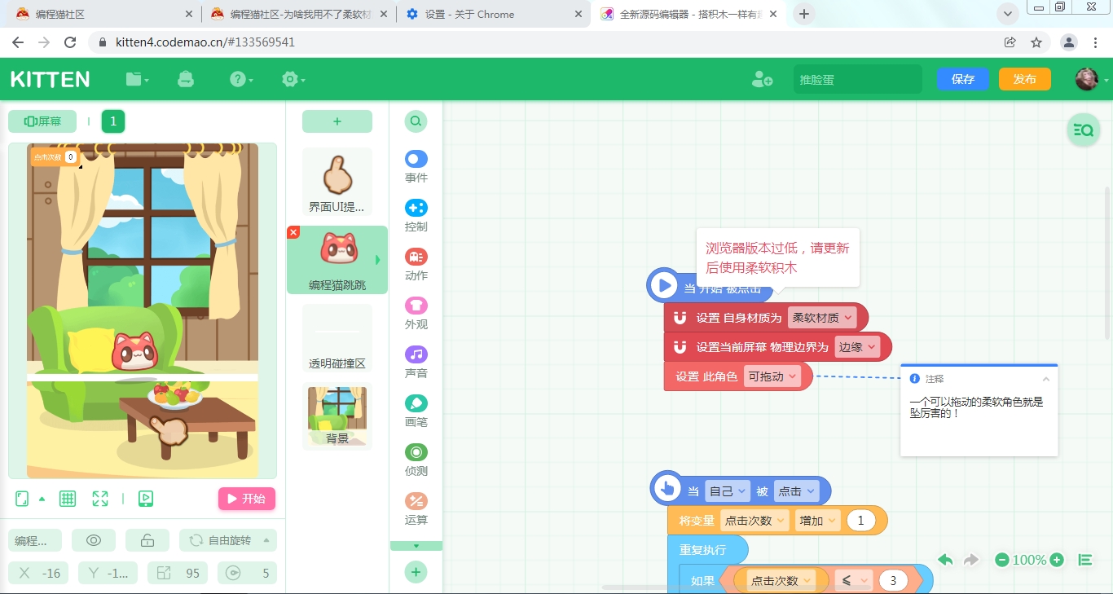Enter fullscreen stage mode
The width and height of the screenshot is (1113, 594).
(100, 499)
